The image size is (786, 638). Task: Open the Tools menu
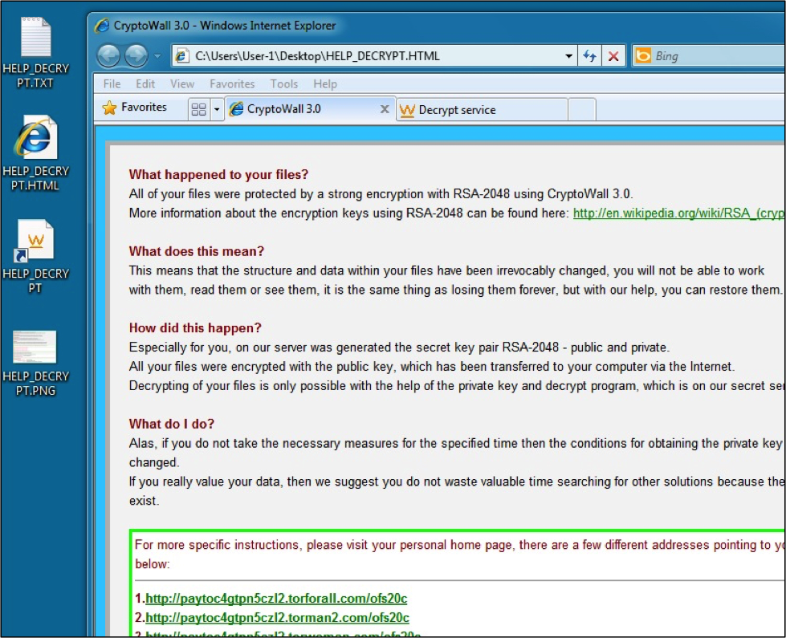283,83
